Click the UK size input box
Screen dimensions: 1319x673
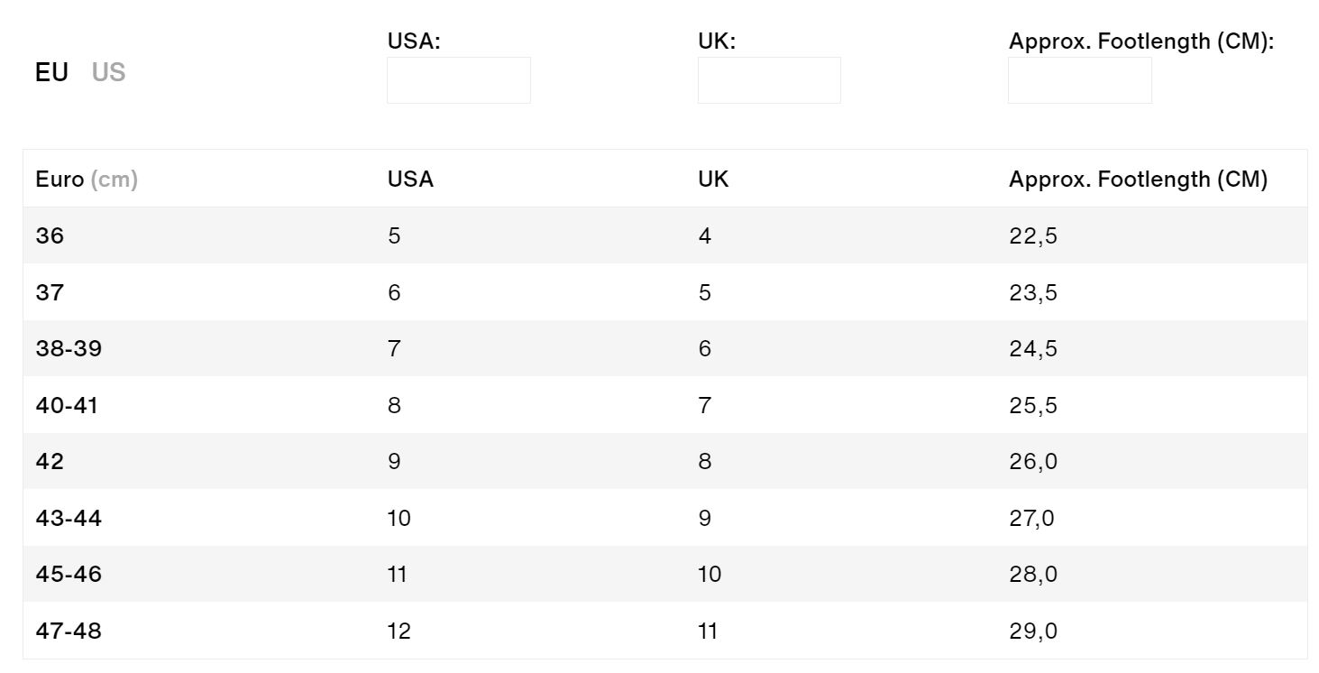[769, 80]
